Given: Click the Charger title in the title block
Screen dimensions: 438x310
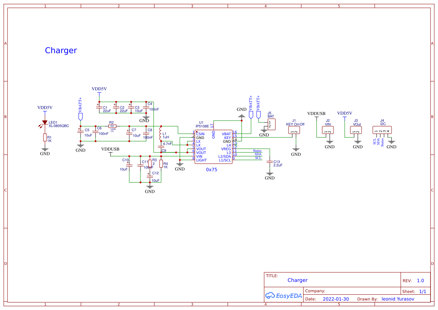Looking at the screenshot, I should point(298,280).
